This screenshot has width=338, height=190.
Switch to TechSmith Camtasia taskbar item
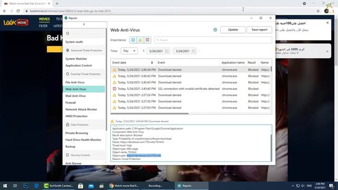click(x=59, y=185)
